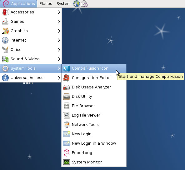Launch Network Tools
Viewport: 185px width, 170px height.
(94, 125)
